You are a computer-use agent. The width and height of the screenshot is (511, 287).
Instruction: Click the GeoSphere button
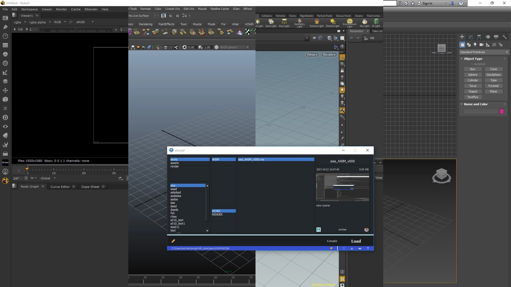pos(493,75)
